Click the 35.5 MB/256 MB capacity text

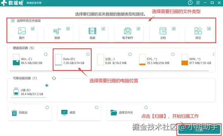point(158,63)
